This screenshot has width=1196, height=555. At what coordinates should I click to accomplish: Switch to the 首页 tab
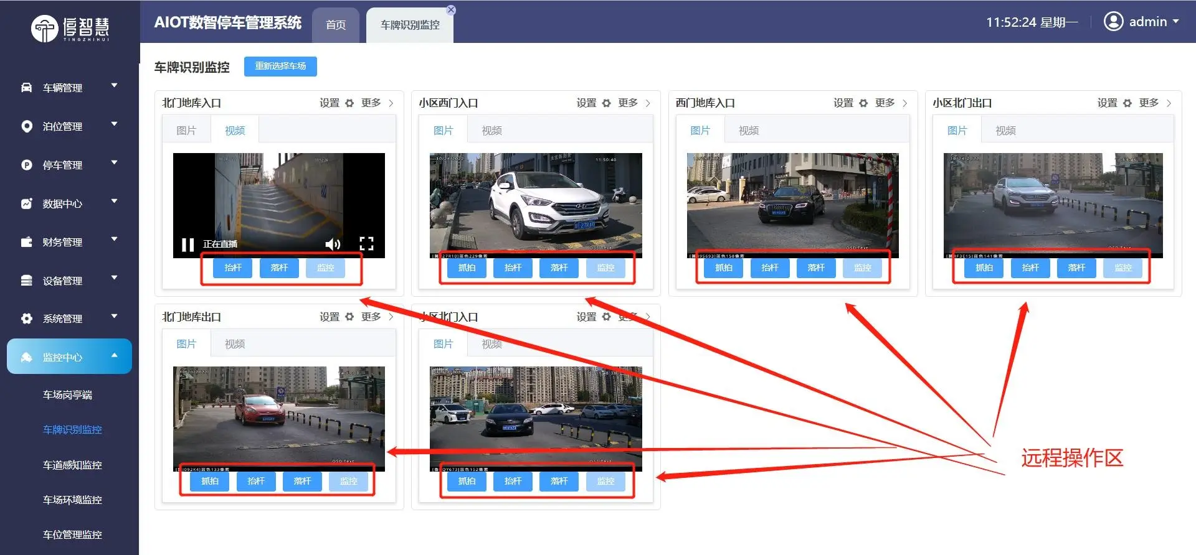point(336,25)
